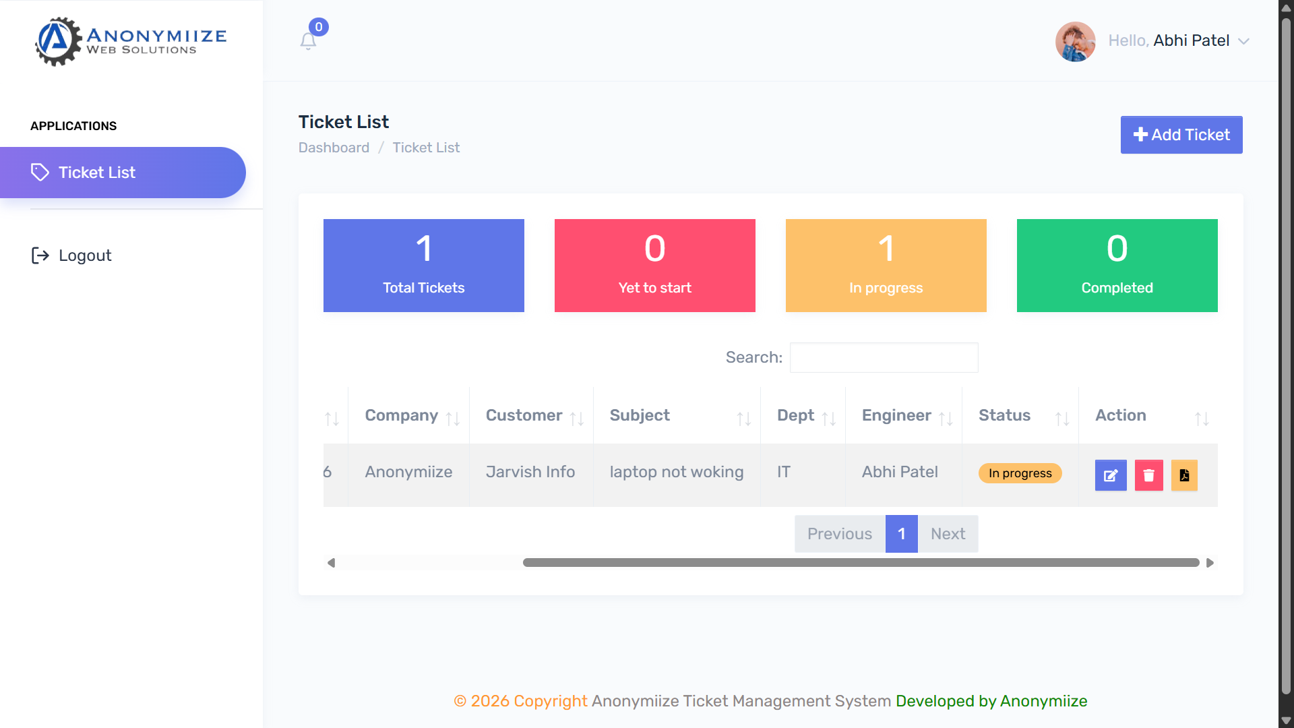
Task: Edit the laptop not woking ticket
Action: pyautogui.click(x=1111, y=475)
